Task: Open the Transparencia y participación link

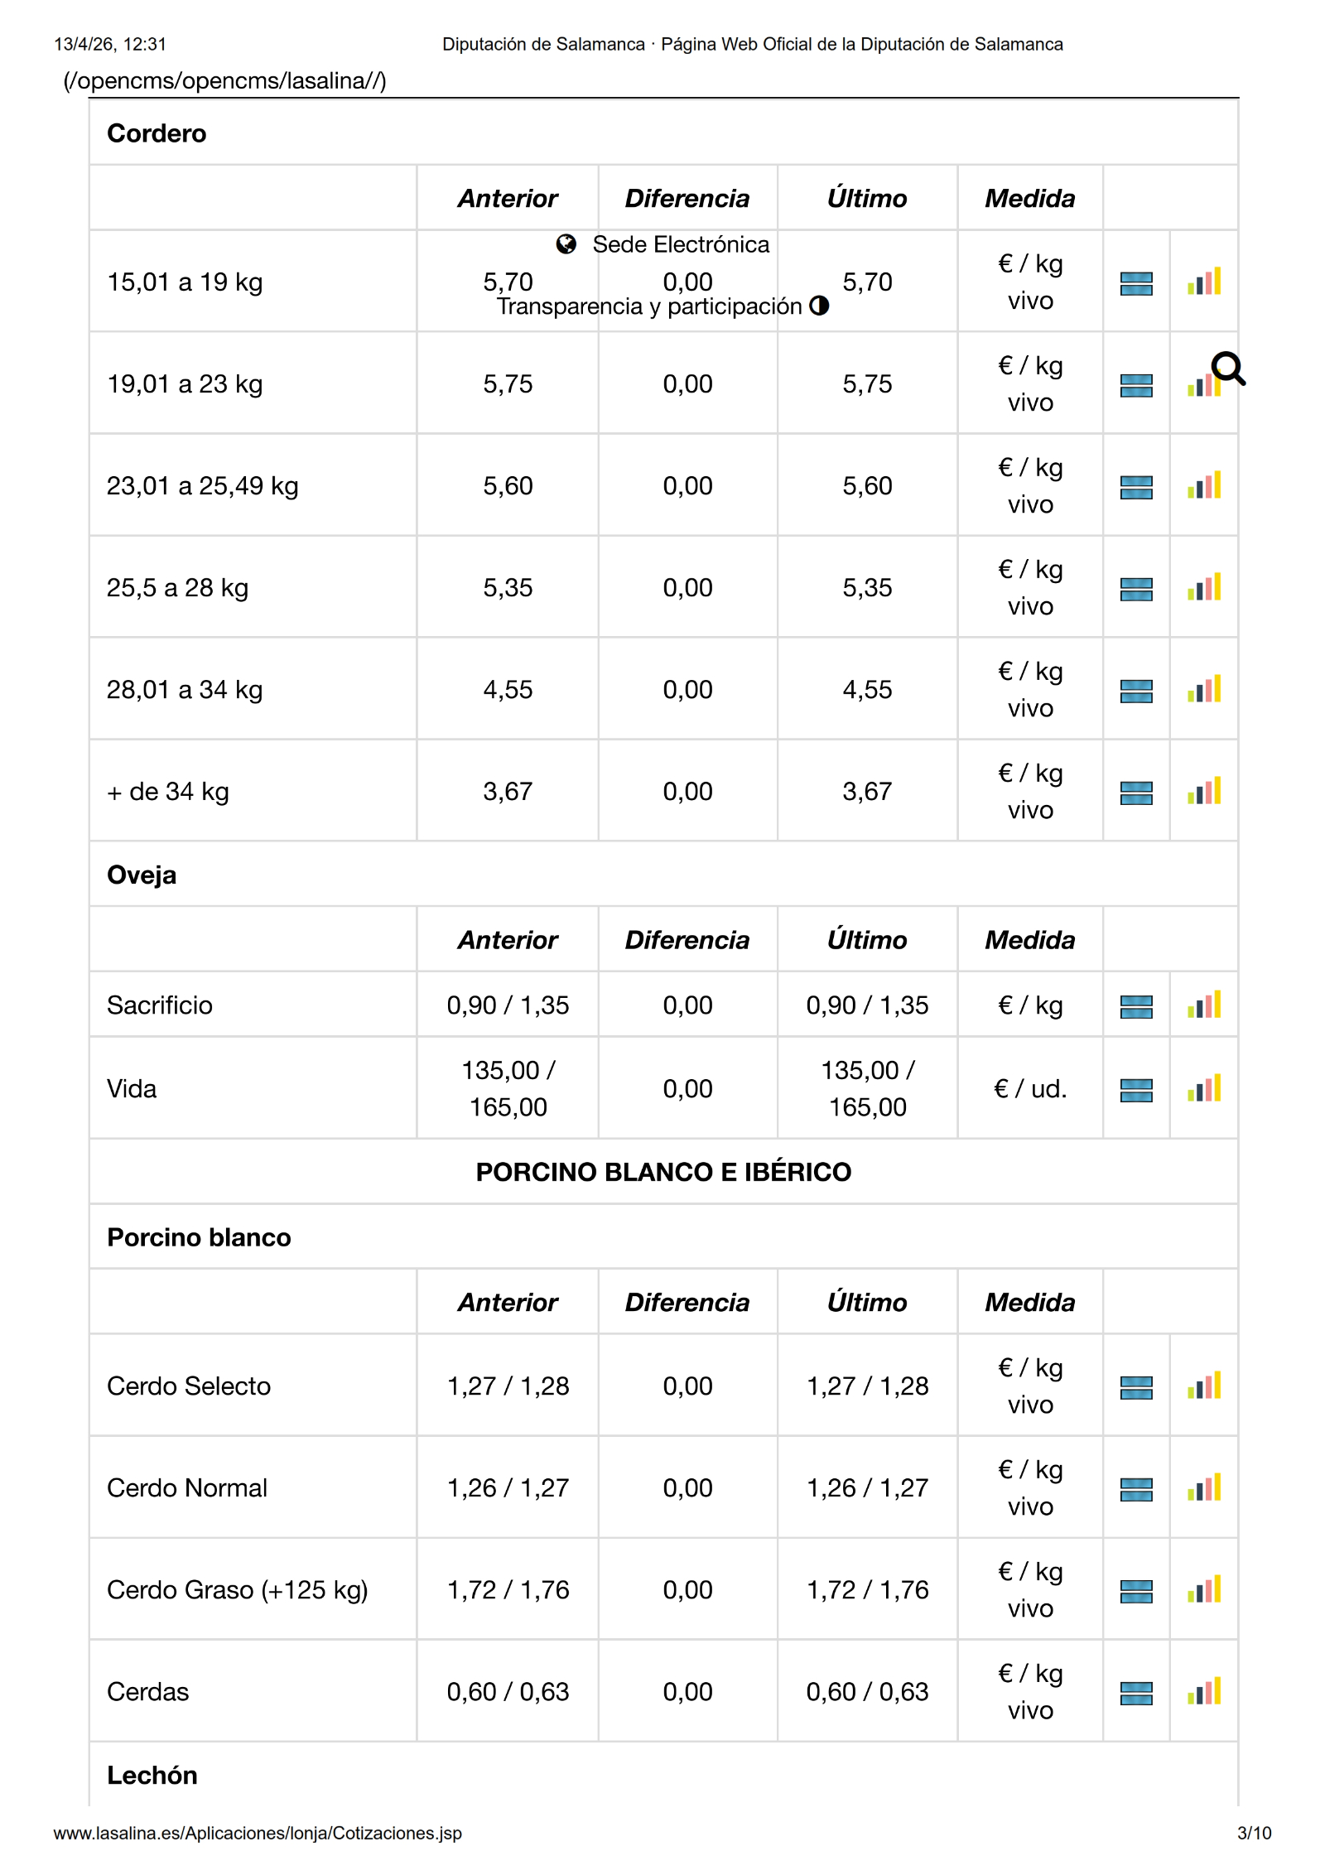Action: tap(649, 306)
